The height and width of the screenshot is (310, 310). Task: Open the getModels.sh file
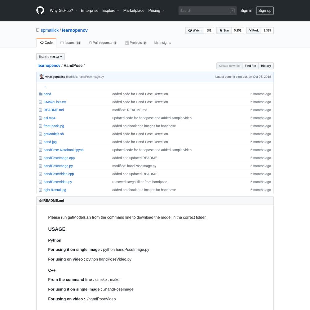pyautogui.click(x=54, y=134)
